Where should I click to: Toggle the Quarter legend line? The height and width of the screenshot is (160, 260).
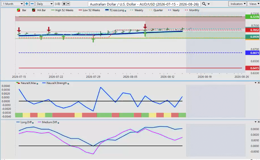click(156, 10)
